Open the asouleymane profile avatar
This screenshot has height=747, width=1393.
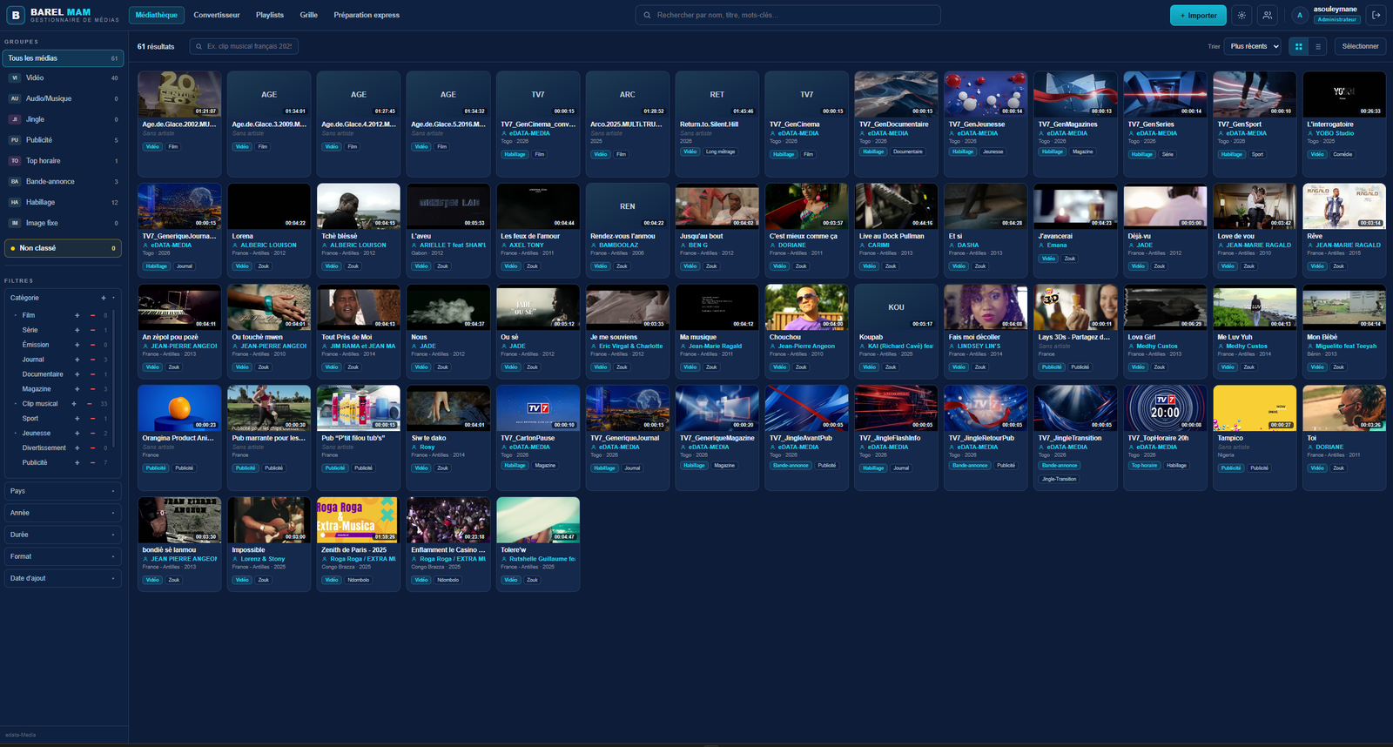pos(1299,15)
